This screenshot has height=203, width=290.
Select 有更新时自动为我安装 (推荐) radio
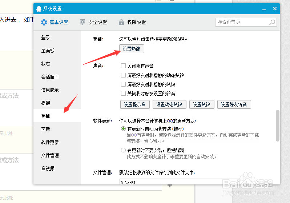coord(123,129)
